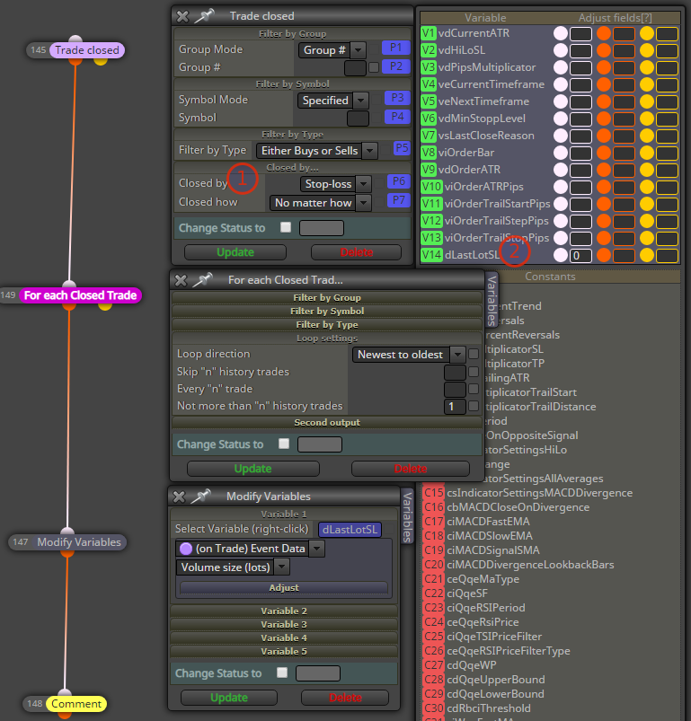Expand the Variable 2 section
Viewport: 691px width, 721px height.
(x=284, y=611)
